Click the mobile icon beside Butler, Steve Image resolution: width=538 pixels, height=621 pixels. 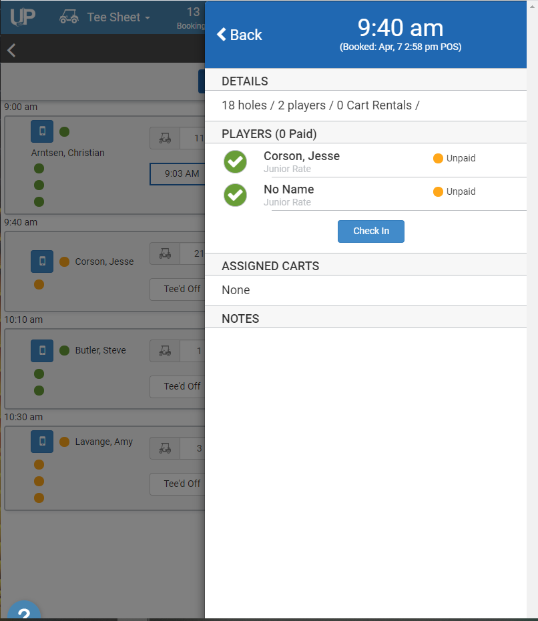tap(42, 350)
